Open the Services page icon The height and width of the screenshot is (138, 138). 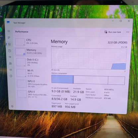click(x=11, y=76)
